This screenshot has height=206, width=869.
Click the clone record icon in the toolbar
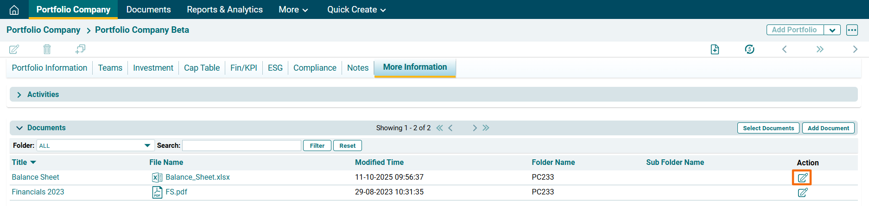80,49
